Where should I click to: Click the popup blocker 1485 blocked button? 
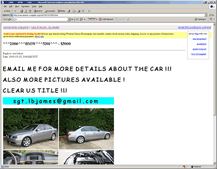(x=106, y=19)
